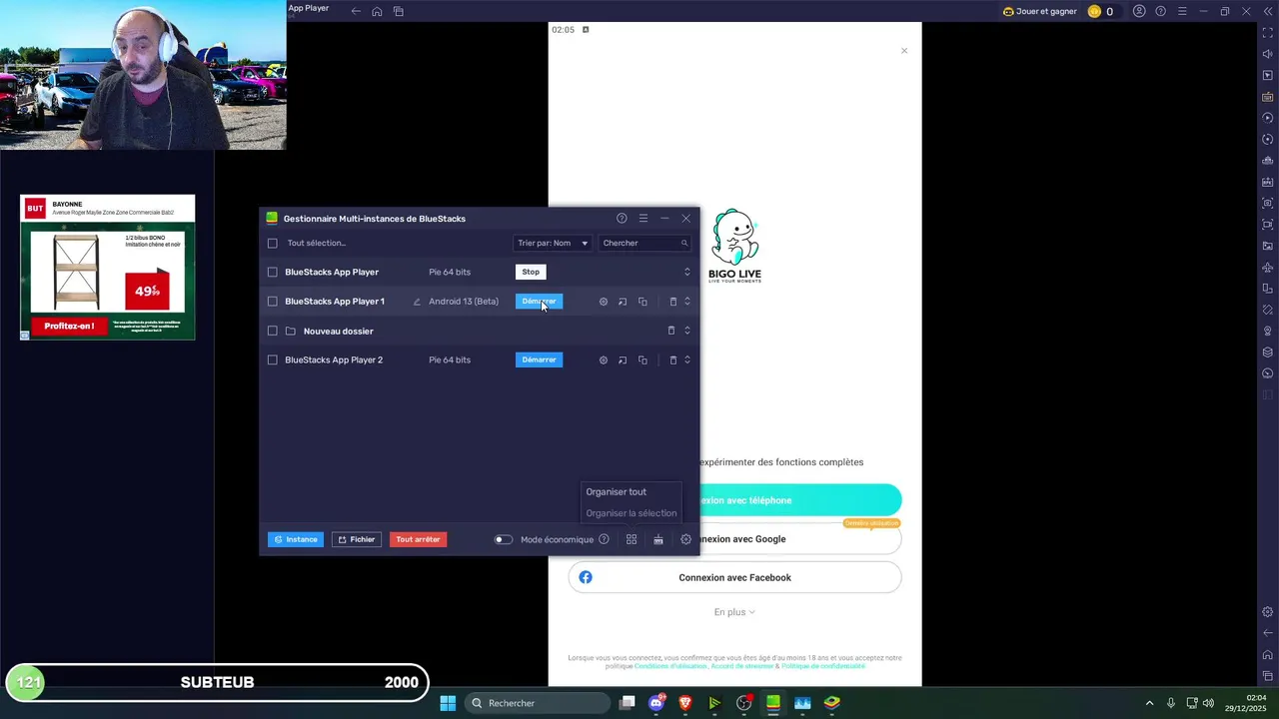The height and width of the screenshot is (719, 1279).
Task: Open Multi-instance manager settings gear
Action: point(685,539)
